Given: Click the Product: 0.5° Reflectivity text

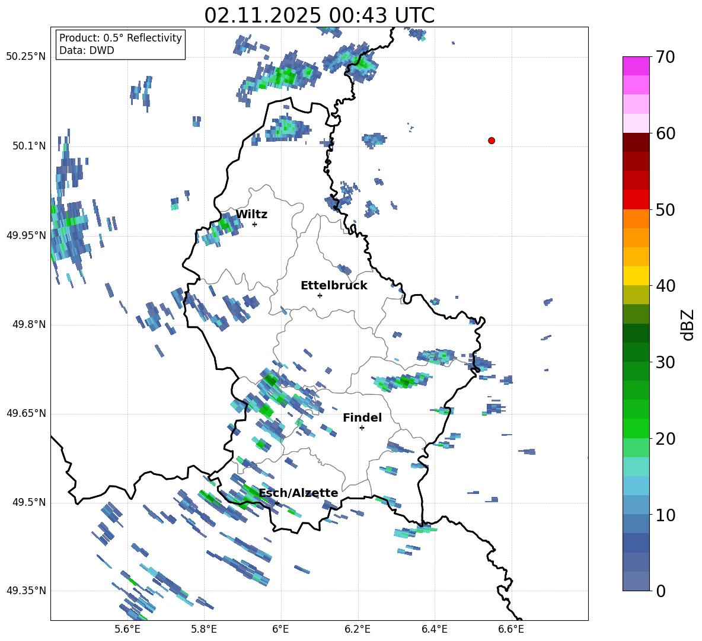Looking at the screenshot, I should pyautogui.click(x=120, y=38).
